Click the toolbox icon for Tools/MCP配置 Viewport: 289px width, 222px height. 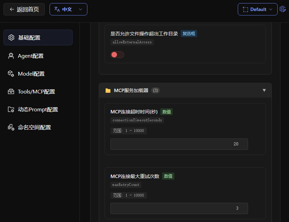[11, 91]
